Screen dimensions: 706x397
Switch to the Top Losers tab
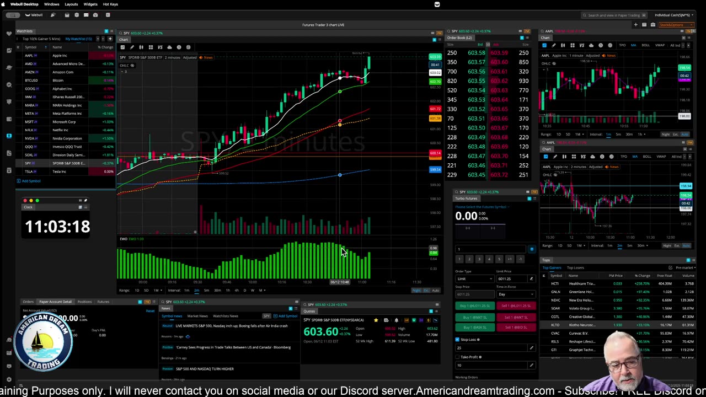click(x=575, y=268)
